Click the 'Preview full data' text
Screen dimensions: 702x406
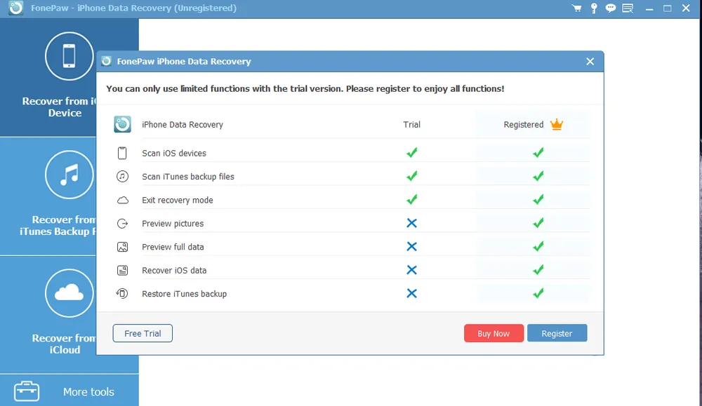173,247
